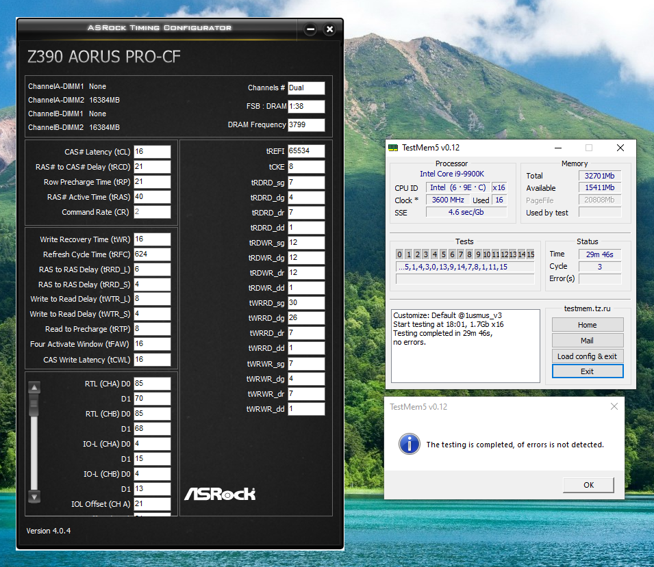Viewport: 654px width, 567px height.
Task: Click the Row Precharge Time (tRP) field
Action: 152,182
